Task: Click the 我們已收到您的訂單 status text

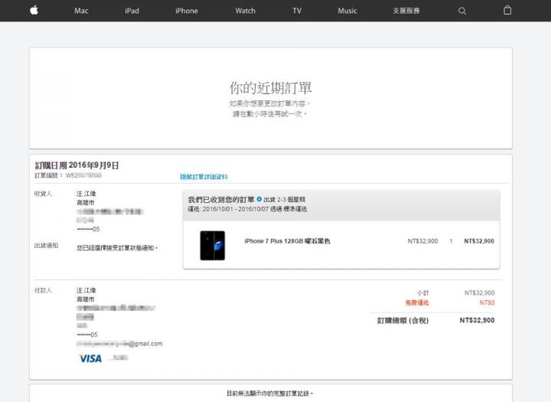Action: coord(221,200)
